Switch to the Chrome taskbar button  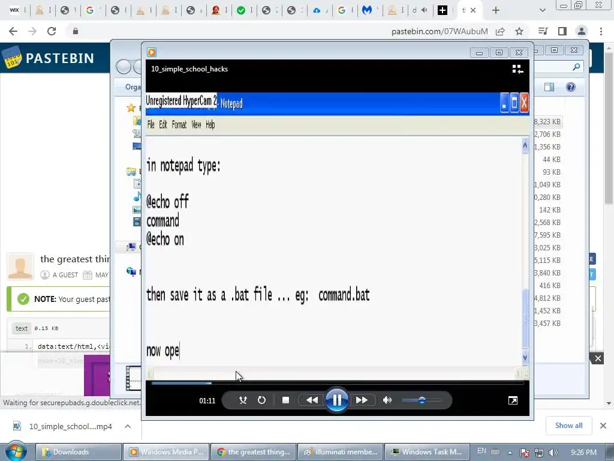click(x=254, y=452)
